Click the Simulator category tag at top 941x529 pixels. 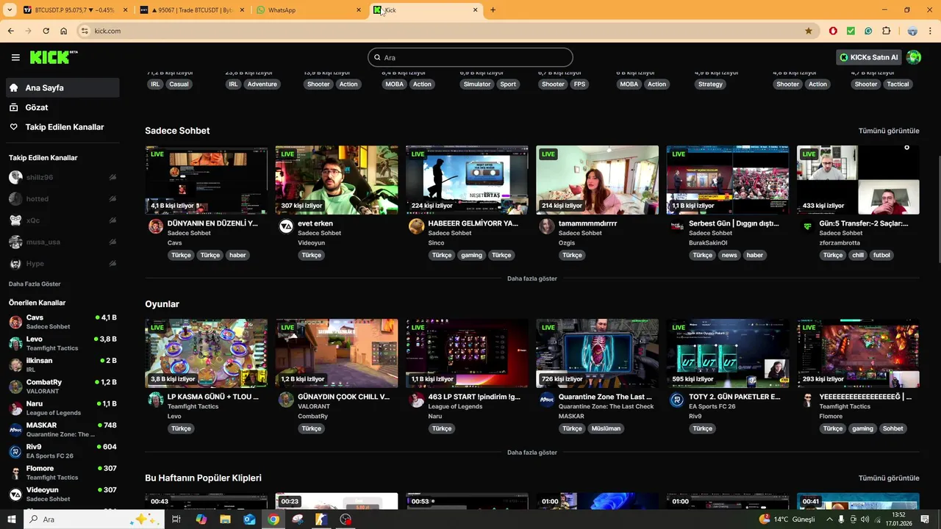pyautogui.click(x=476, y=84)
